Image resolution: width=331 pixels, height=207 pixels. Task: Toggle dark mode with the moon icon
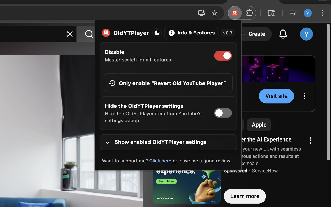(157, 33)
